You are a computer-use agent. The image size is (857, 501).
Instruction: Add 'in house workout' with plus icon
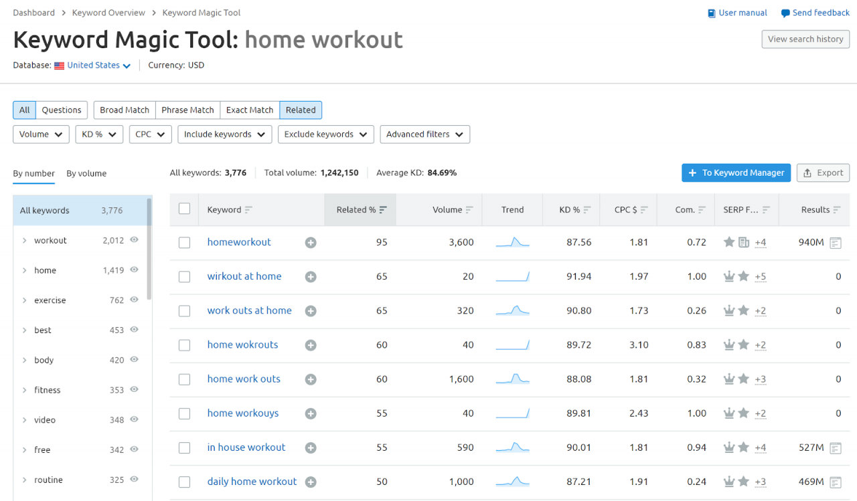click(x=311, y=447)
